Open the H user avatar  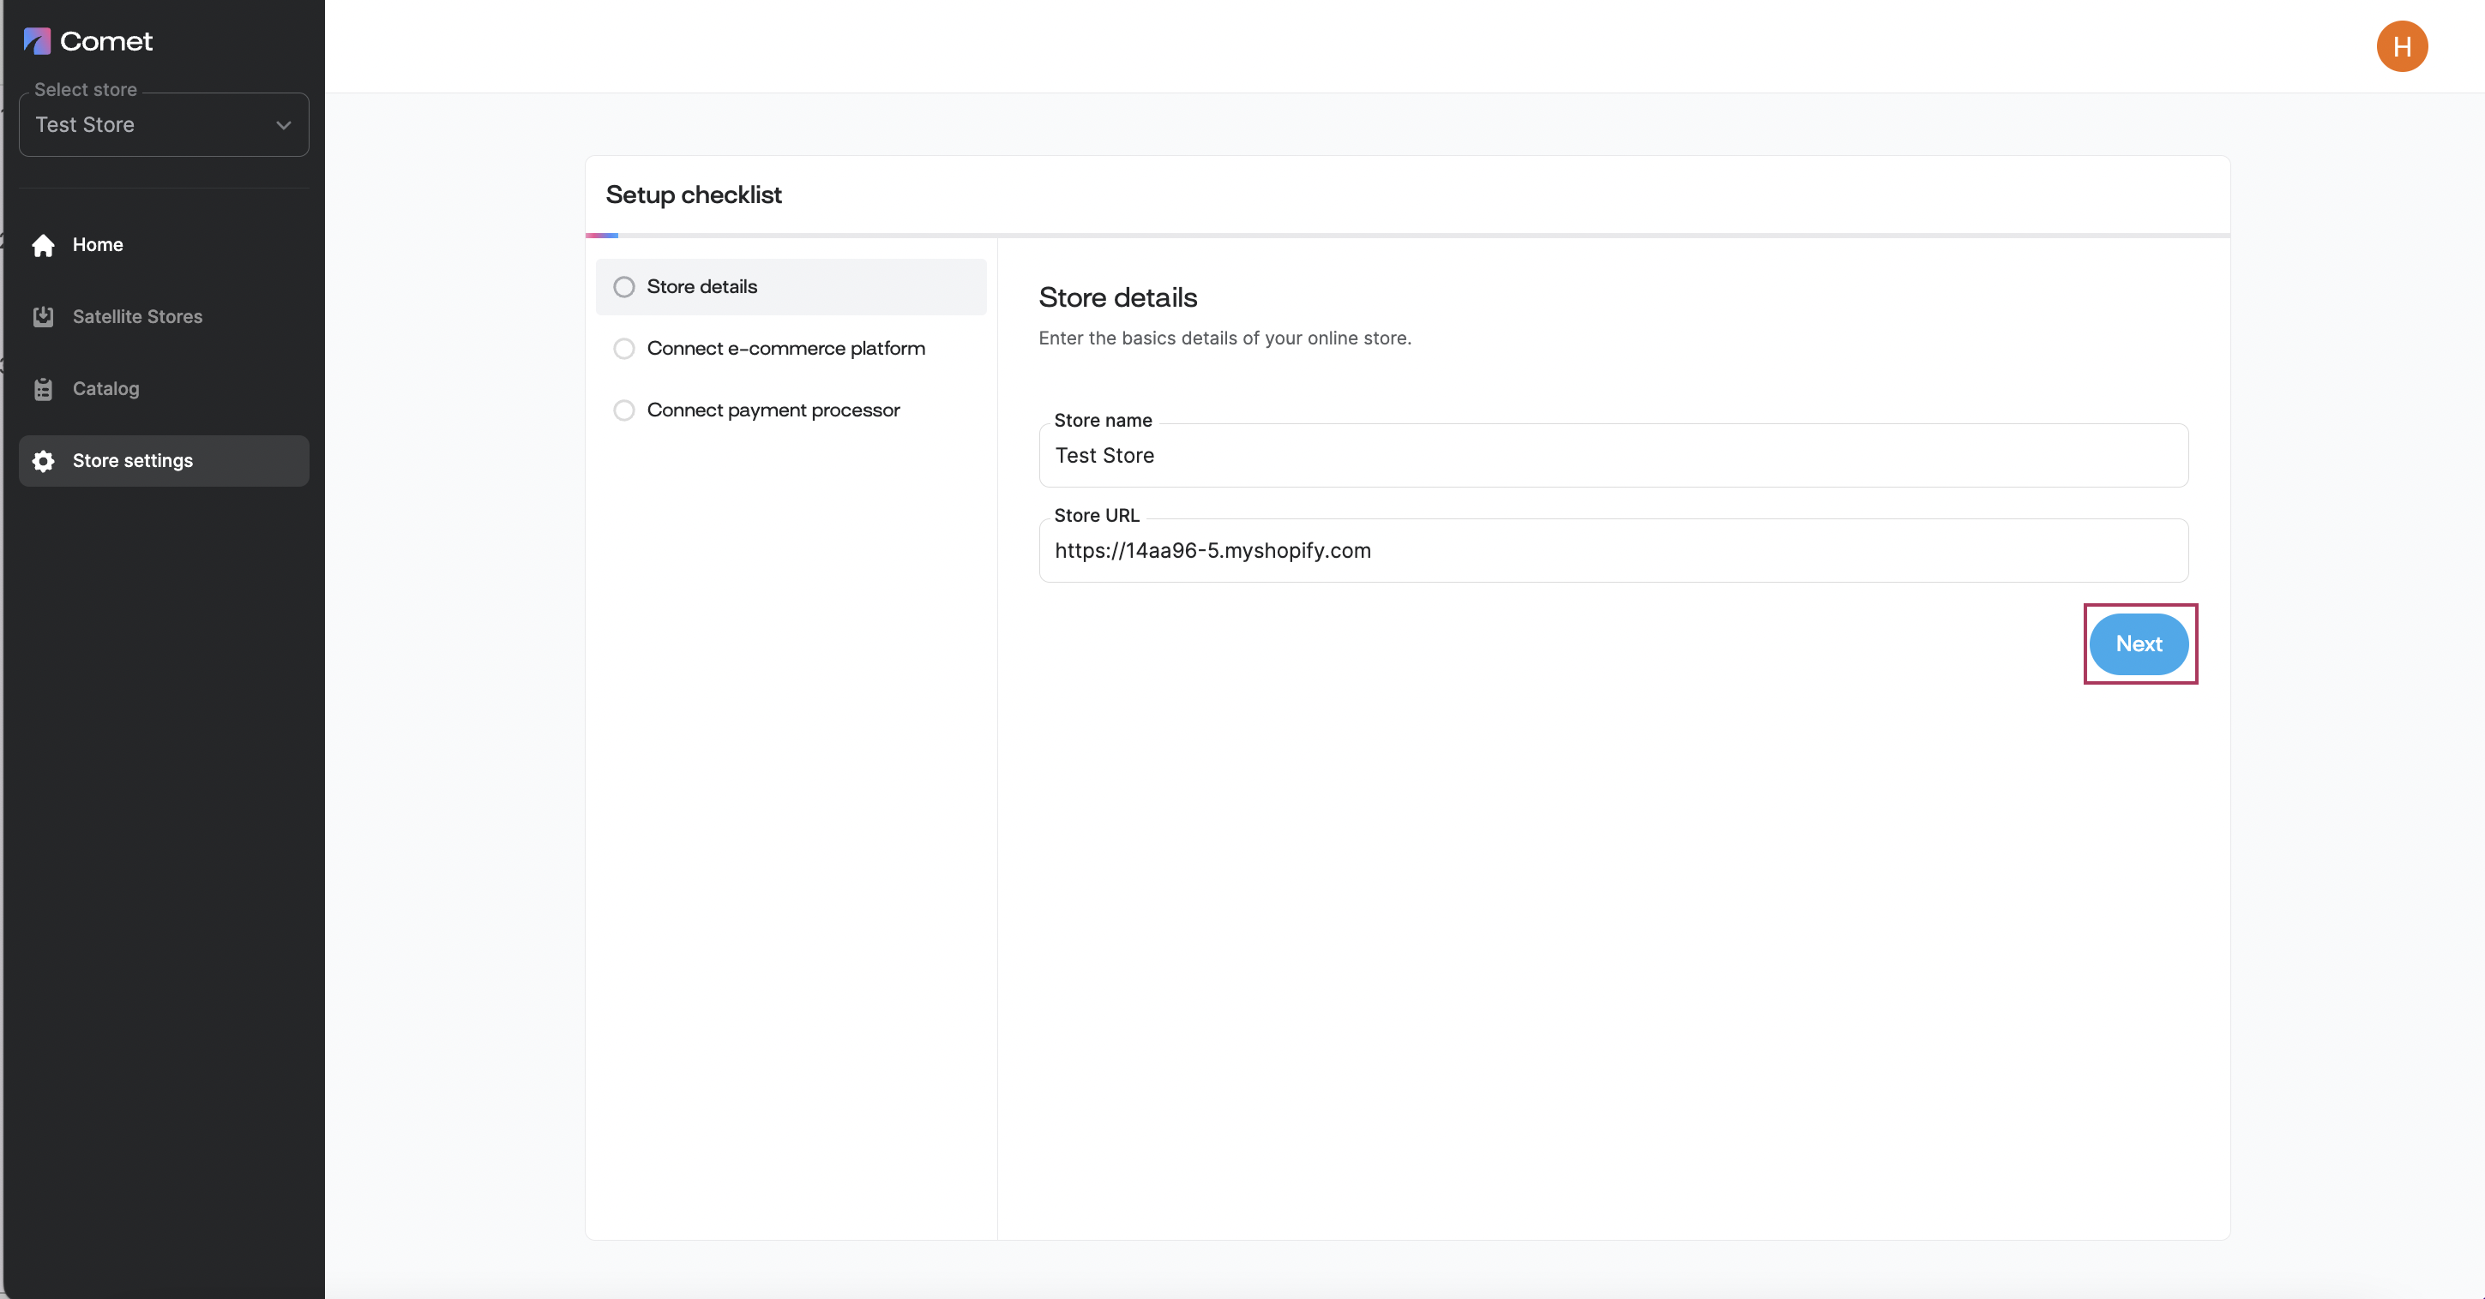pyautogui.click(x=2401, y=46)
